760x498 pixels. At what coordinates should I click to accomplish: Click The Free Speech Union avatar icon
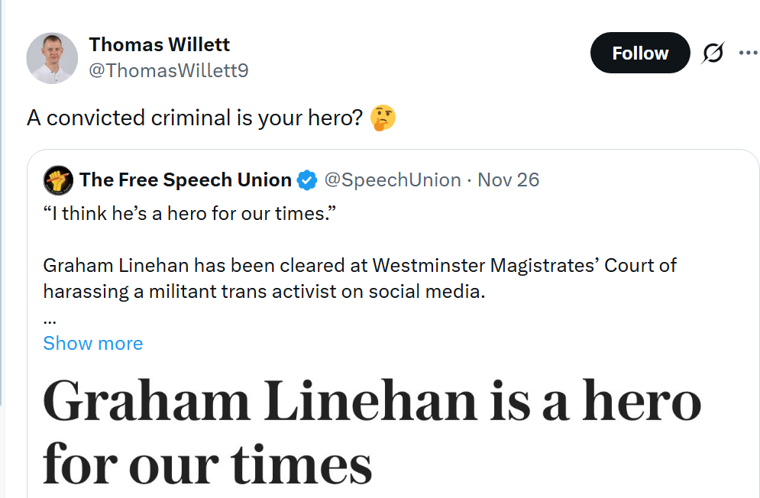tap(58, 180)
